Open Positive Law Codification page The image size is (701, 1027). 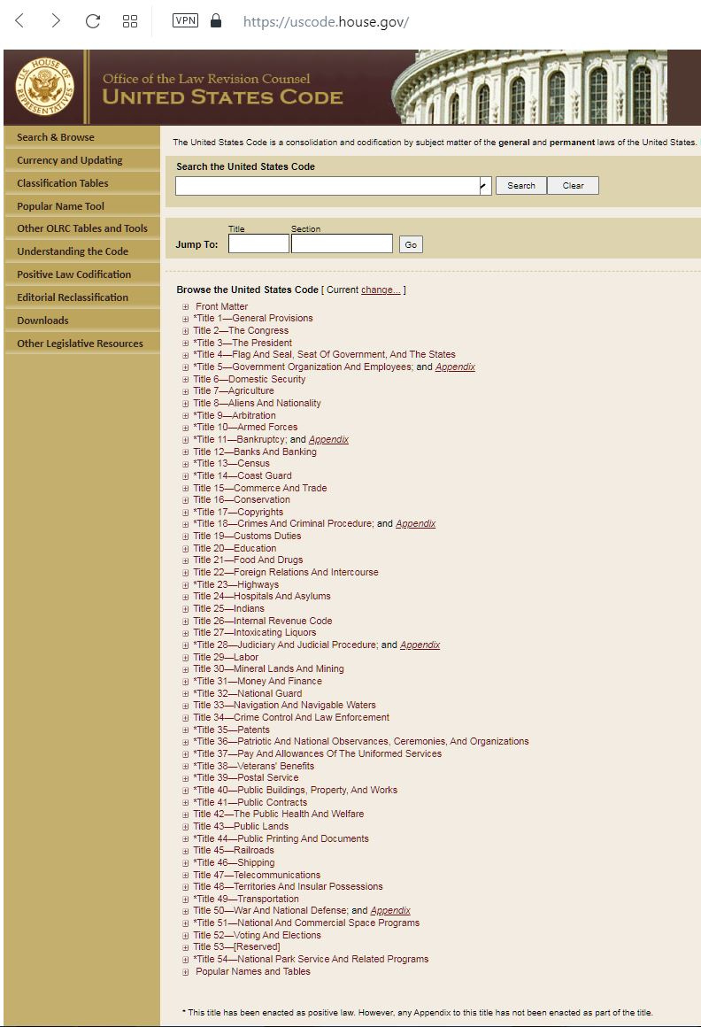point(81,274)
